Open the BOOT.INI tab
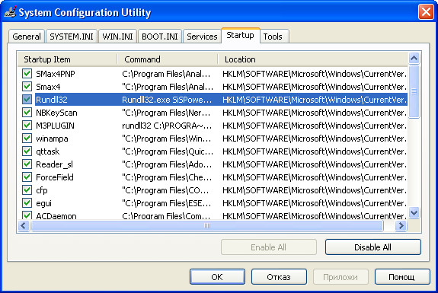Screen dimensions: 438x293 click(x=160, y=37)
